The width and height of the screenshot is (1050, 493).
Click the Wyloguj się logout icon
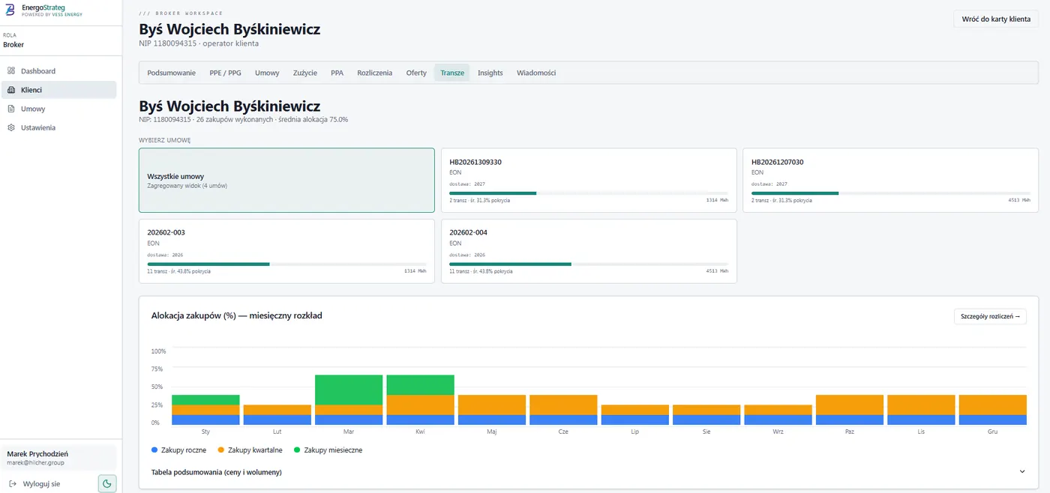[x=12, y=484]
